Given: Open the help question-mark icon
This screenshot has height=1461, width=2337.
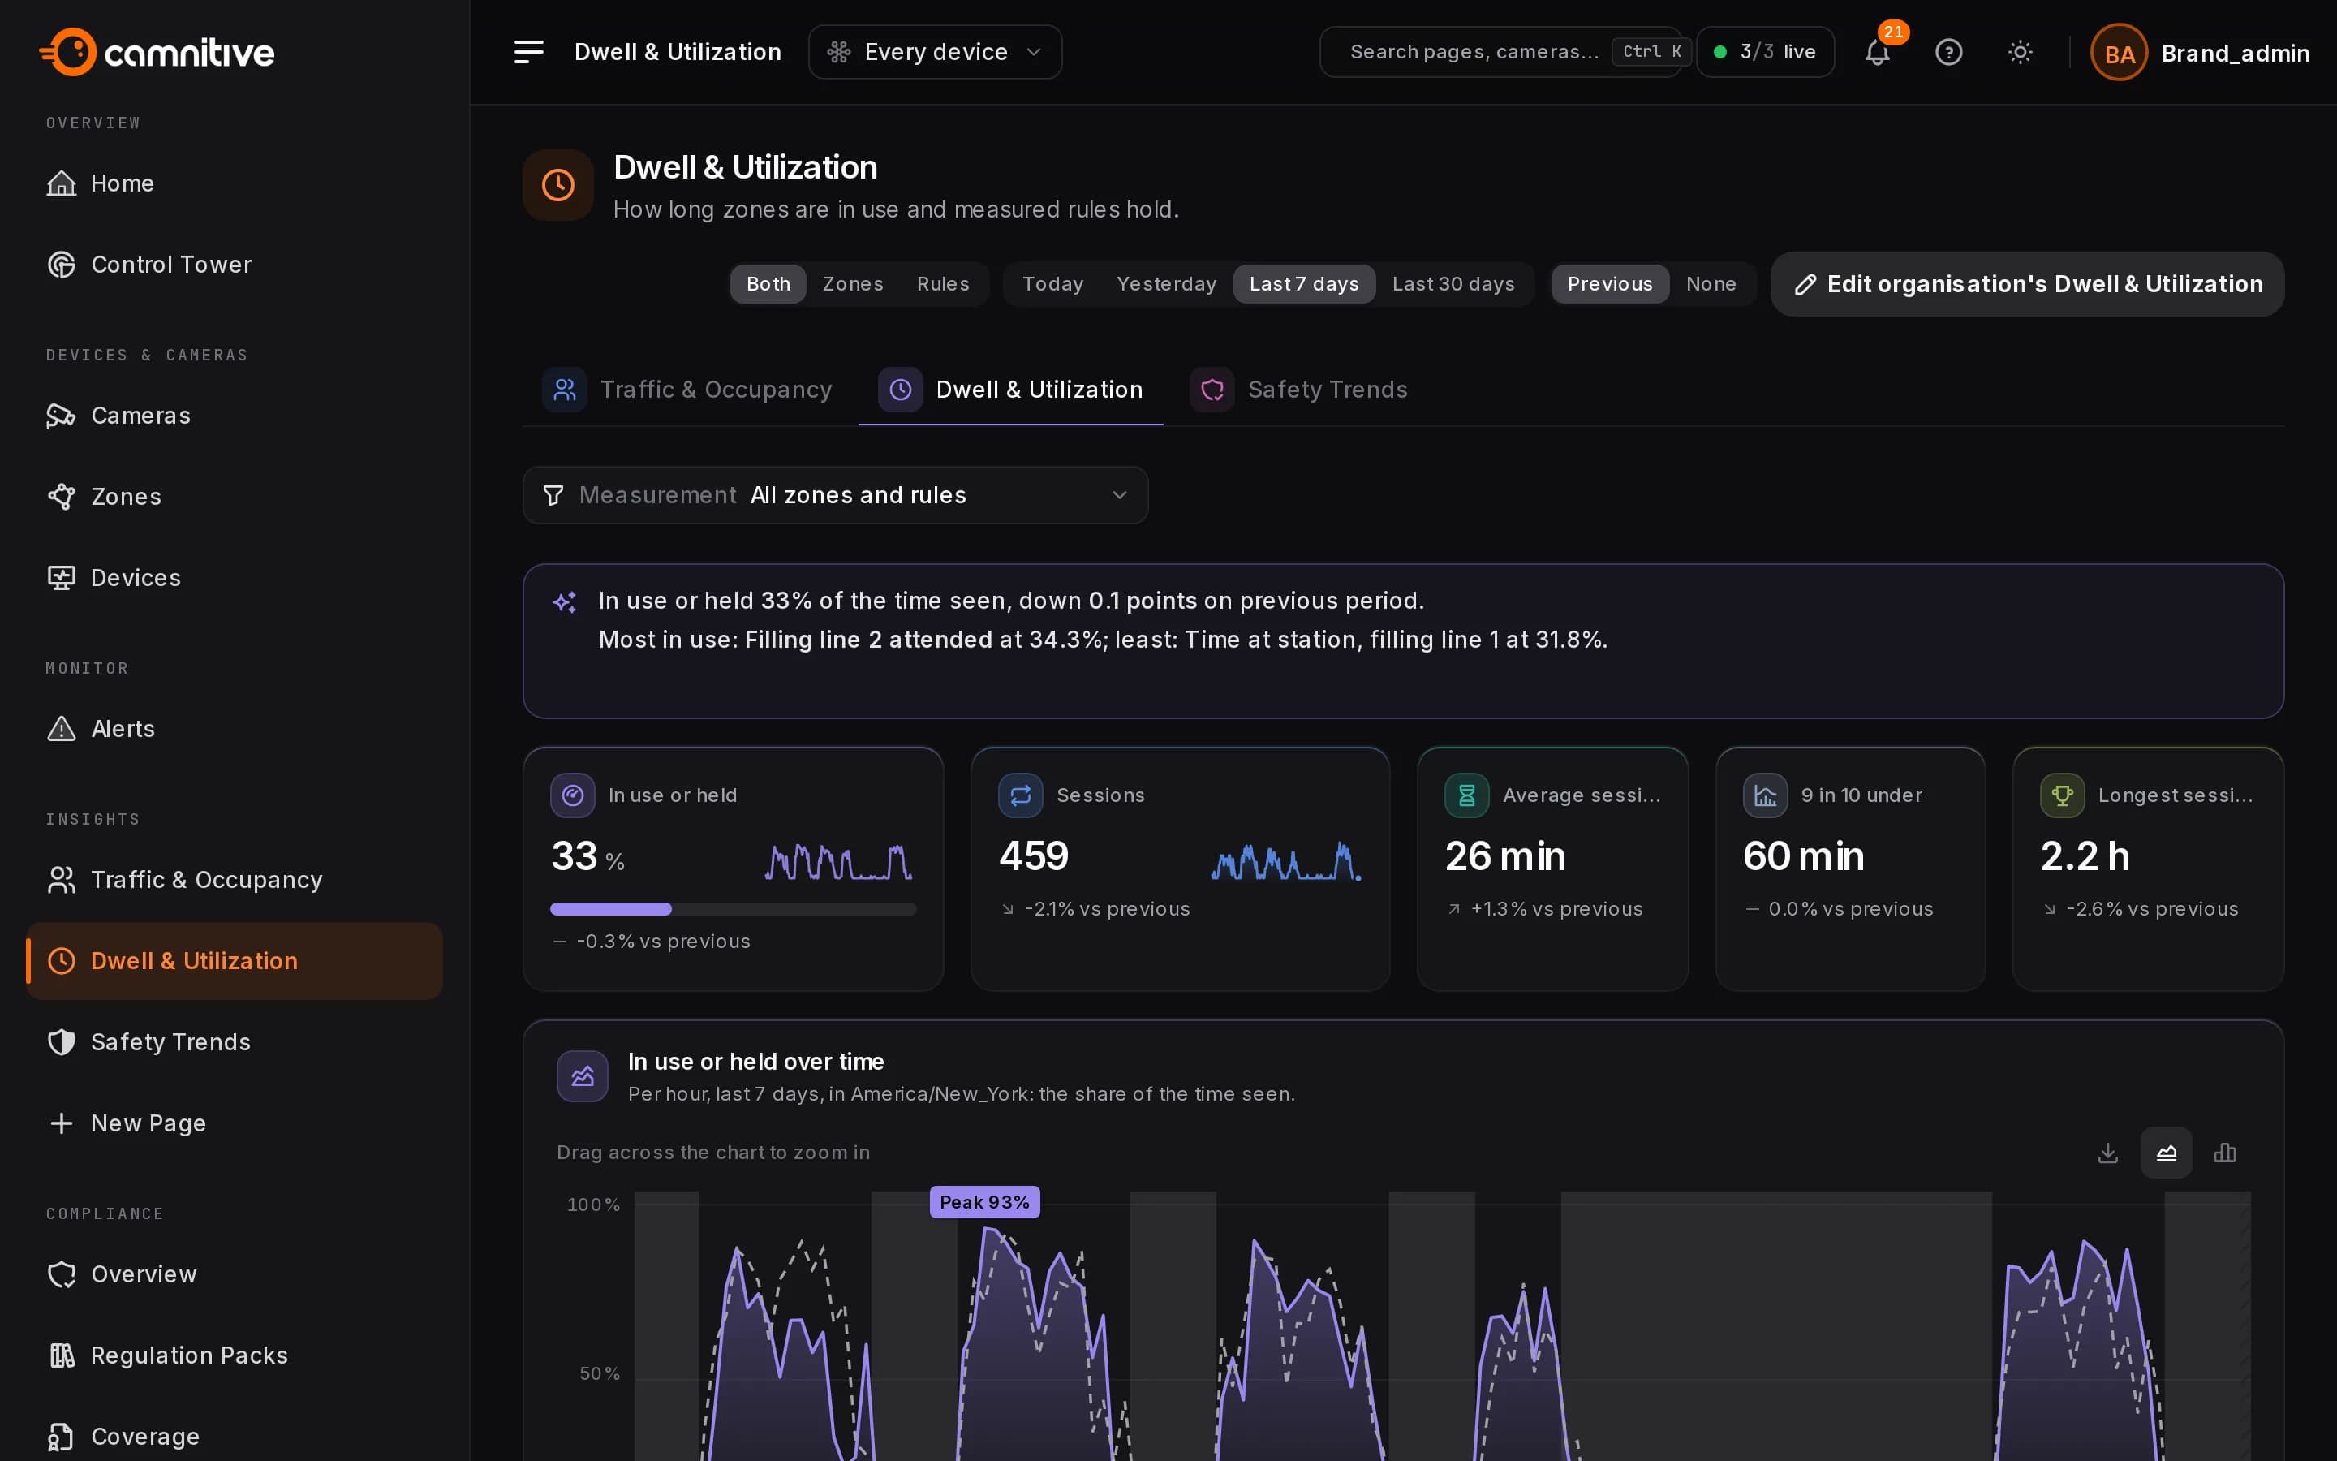Looking at the screenshot, I should (x=1947, y=52).
